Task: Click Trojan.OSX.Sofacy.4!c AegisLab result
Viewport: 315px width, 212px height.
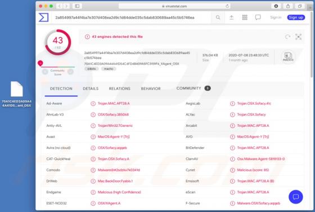Action: 254,104
